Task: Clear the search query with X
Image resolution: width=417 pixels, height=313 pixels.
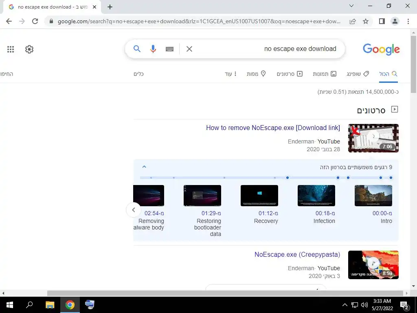Action: coord(189,49)
